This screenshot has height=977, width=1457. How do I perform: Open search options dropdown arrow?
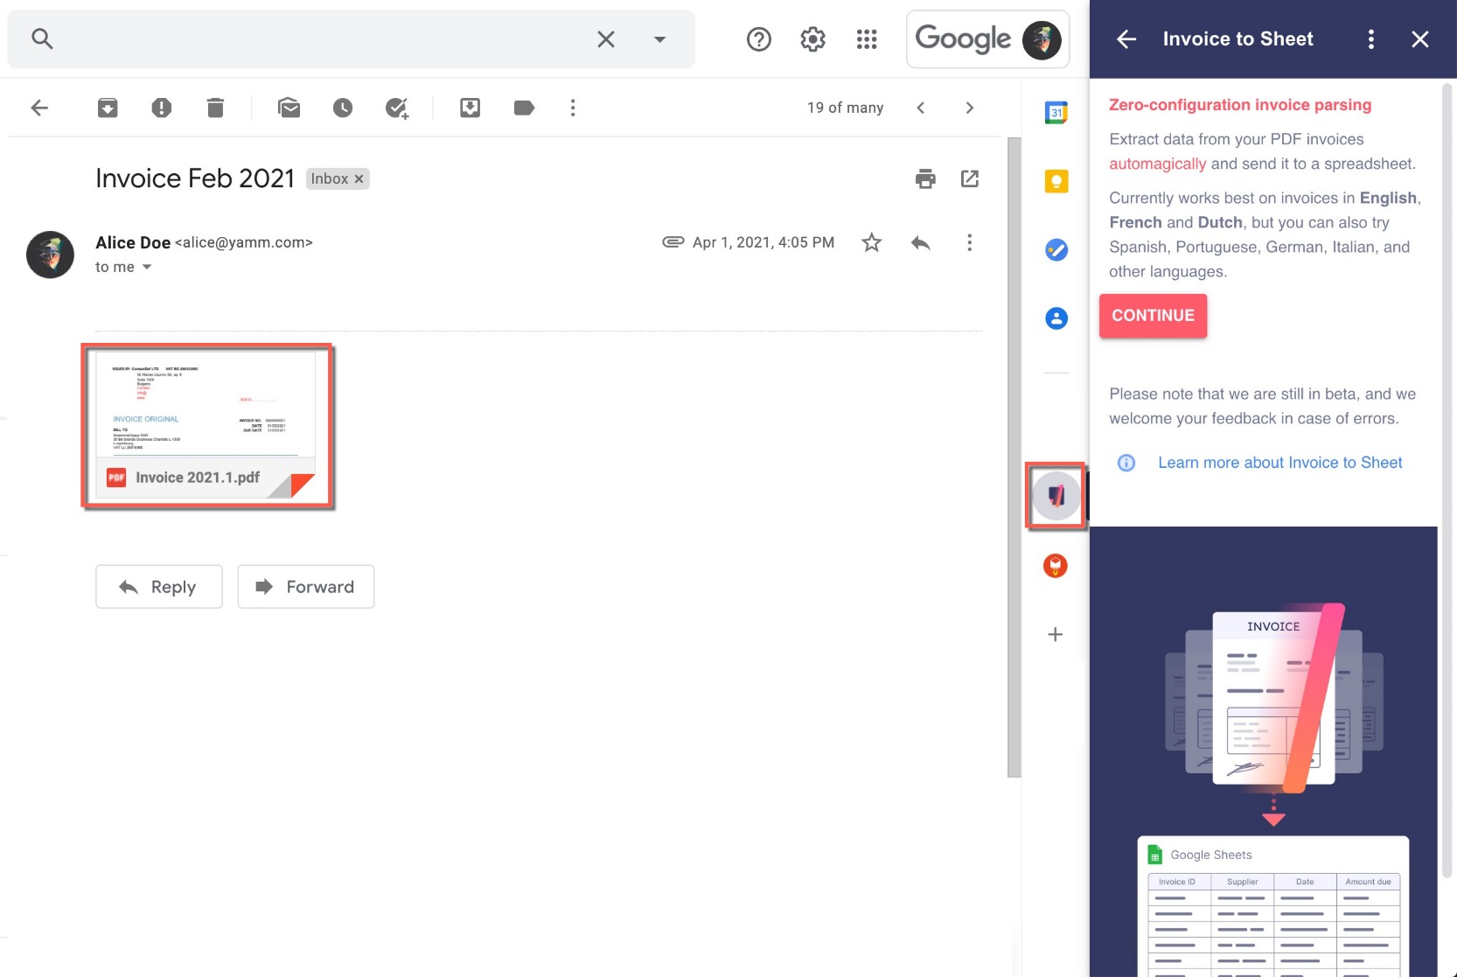(660, 39)
